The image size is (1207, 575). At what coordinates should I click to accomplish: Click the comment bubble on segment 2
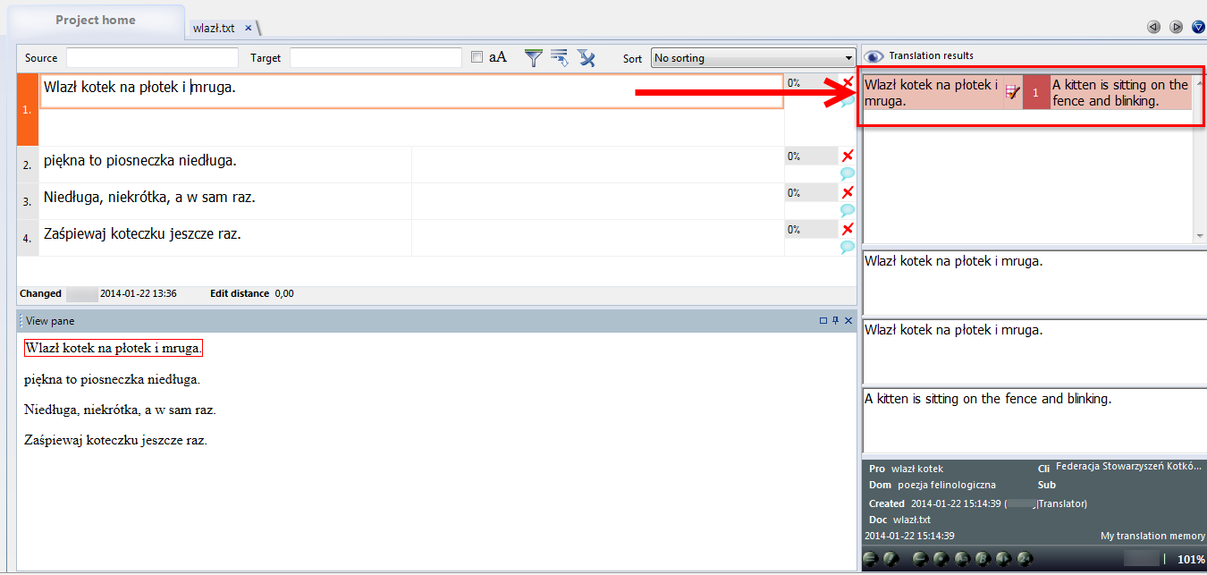point(847,173)
